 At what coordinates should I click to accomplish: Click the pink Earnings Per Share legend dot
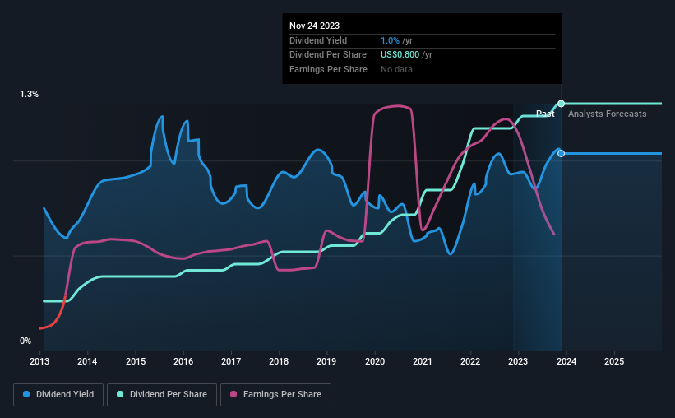[x=233, y=394]
